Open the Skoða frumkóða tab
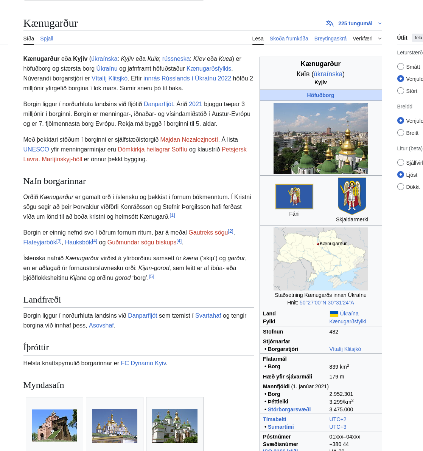 (x=289, y=39)
